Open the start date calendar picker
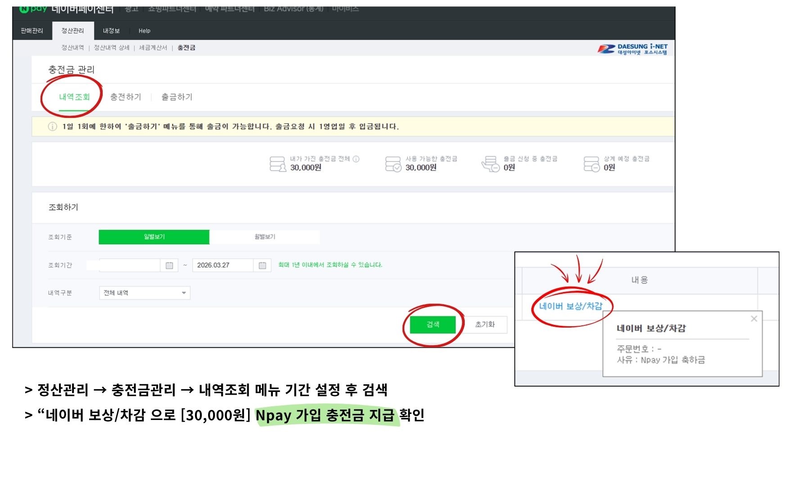This screenshot has height=486, width=793. pyautogui.click(x=169, y=265)
